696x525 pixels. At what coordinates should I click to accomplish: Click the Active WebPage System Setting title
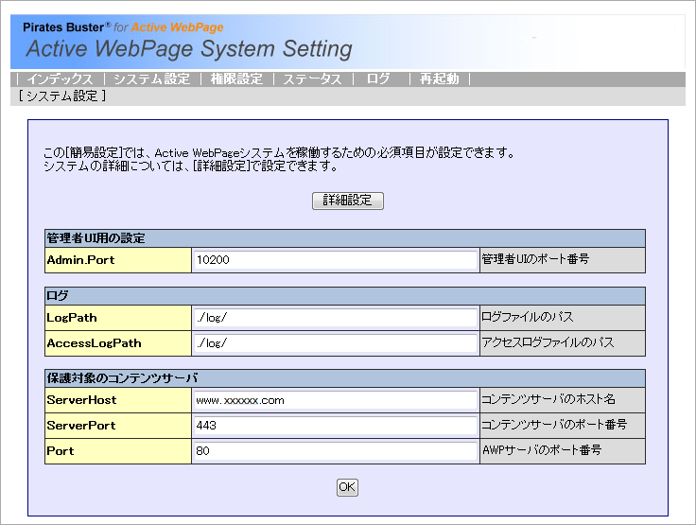189,49
